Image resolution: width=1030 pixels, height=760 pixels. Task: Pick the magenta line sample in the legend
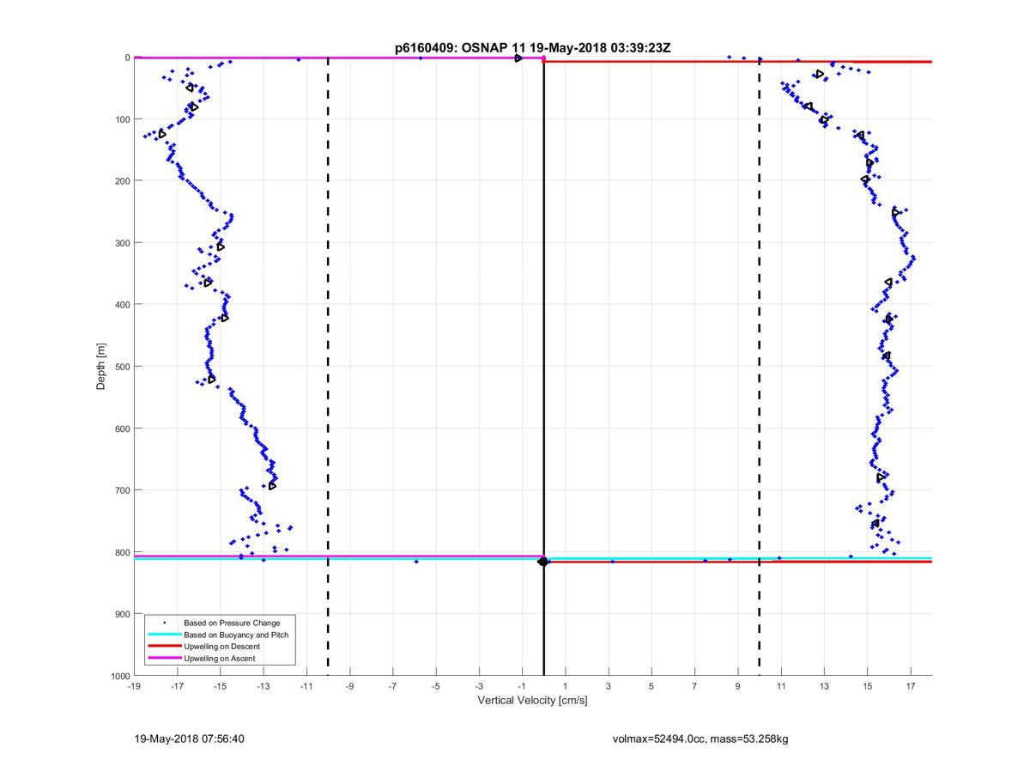pyautogui.click(x=164, y=658)
